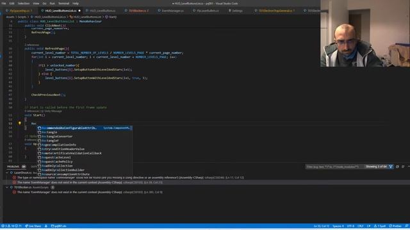Click Assets in the breadcrumb path
The image size is (410, 230).
tap(10, 17)
